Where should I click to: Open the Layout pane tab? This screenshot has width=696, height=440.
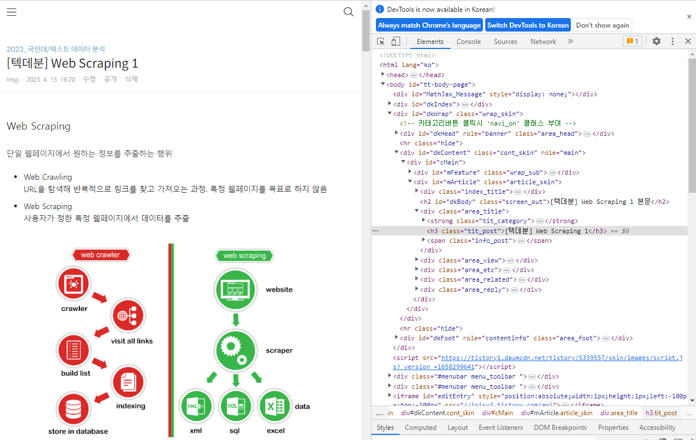pos(458,428)
